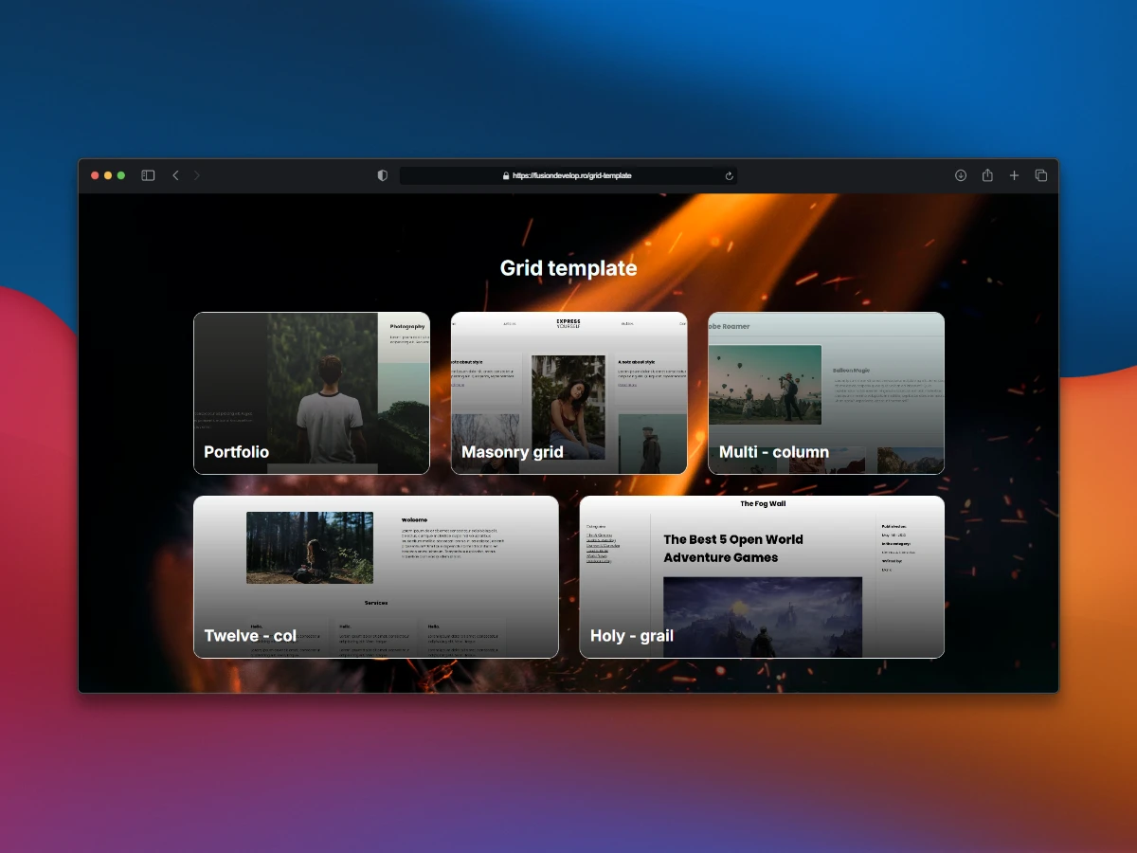Open the Multi - column template card

point(826,393)
